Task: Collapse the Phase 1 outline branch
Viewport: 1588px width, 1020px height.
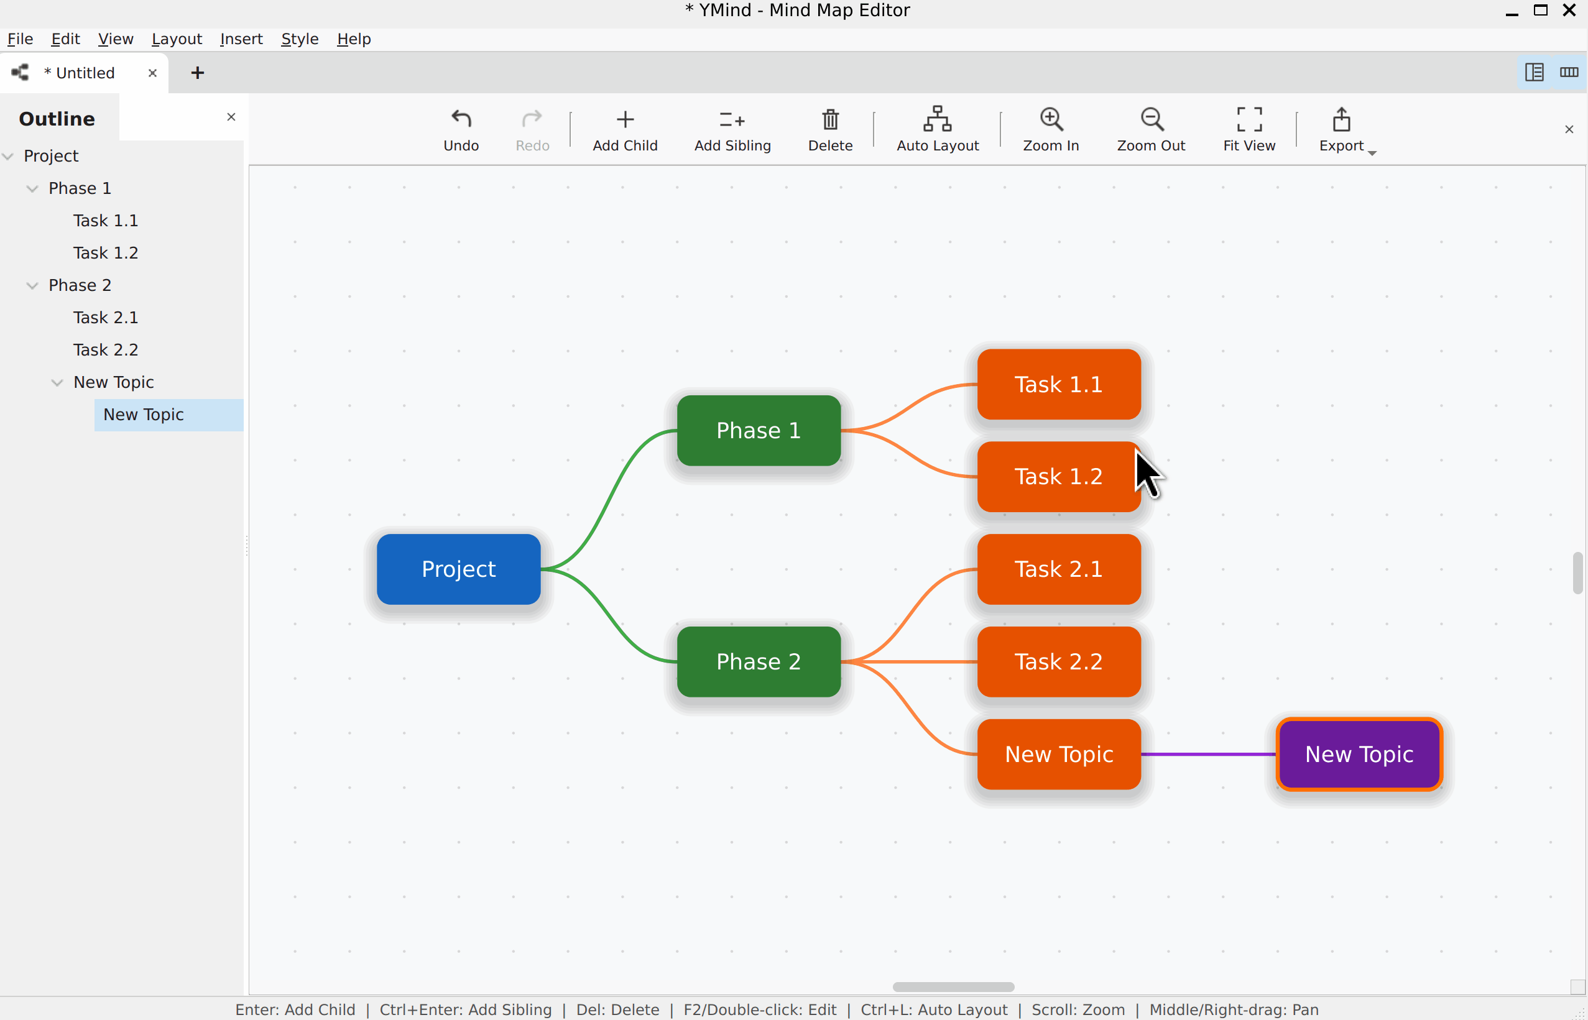Action: (32, 189)
